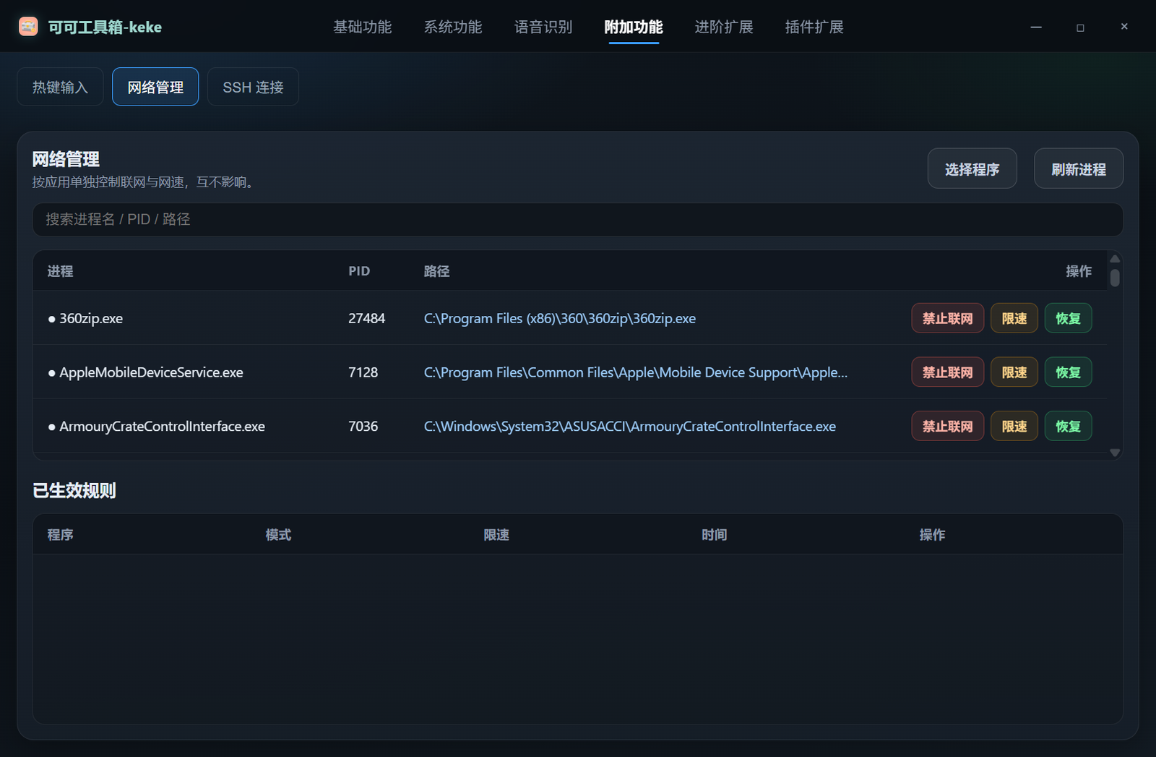
Task: Click PID value 7036
Action: coord(363,427)
